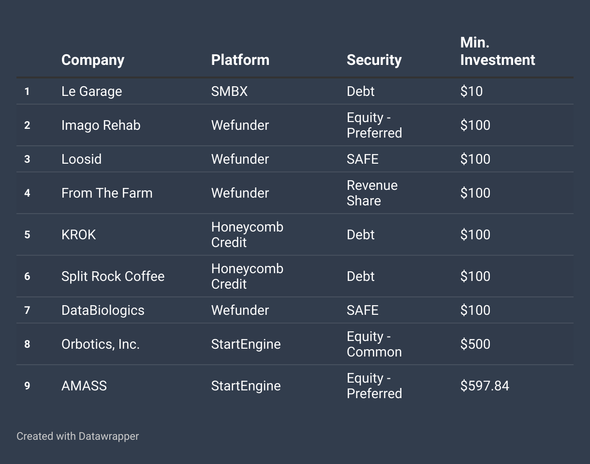Click the $10 minimum investment value
Viewport: 590px width, 464px height.
471,91
